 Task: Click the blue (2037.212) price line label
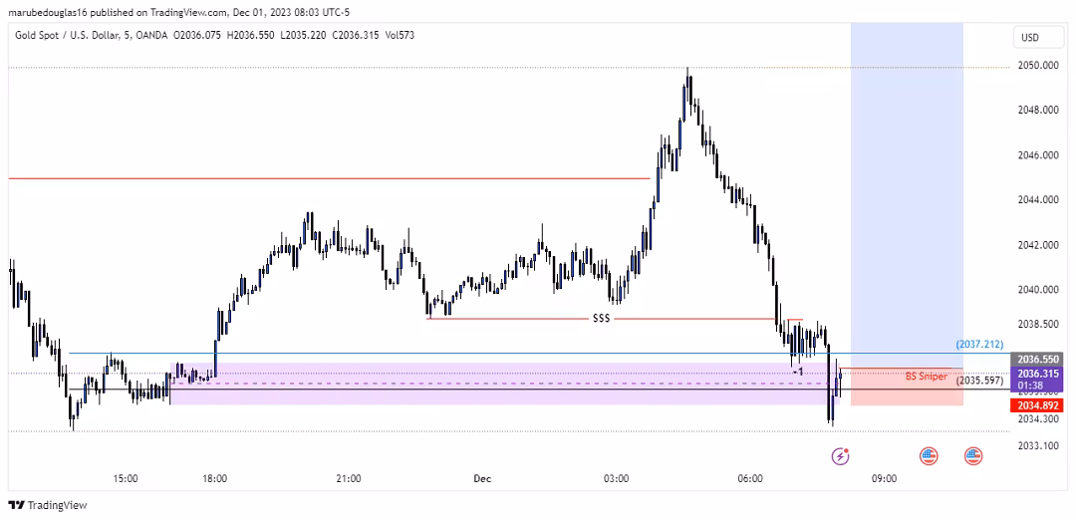click(x=980, y=344)
